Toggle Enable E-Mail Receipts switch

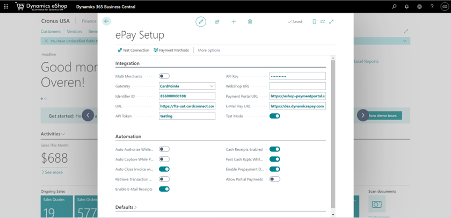click(x=164, y=189)
